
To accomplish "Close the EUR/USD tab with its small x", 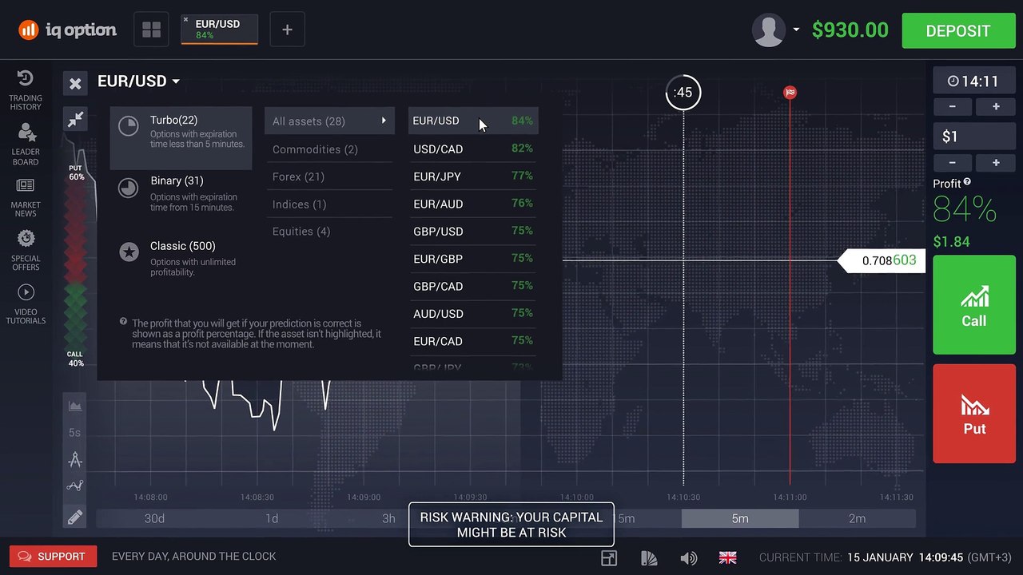I will coord(186,20).
